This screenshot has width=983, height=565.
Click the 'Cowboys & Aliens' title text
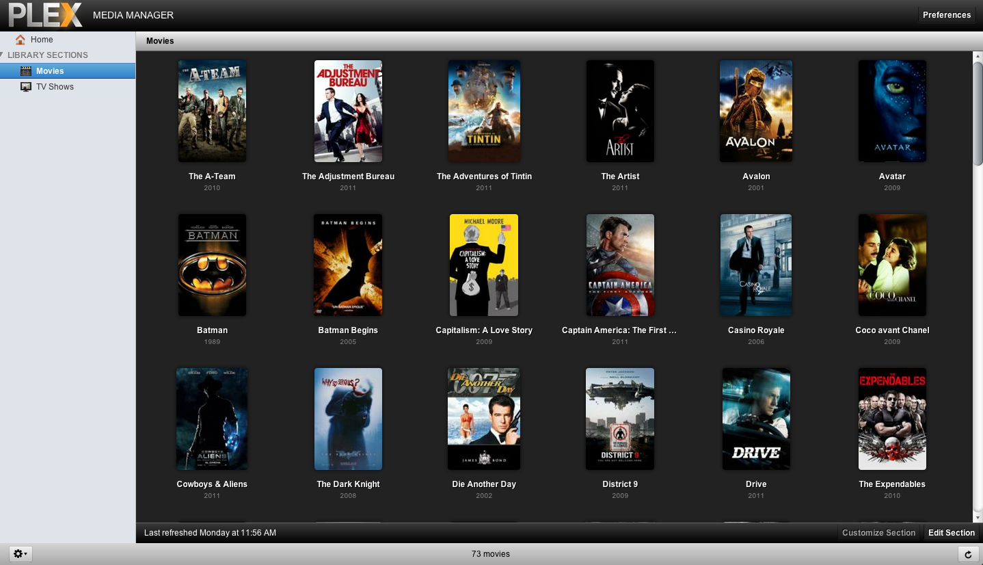(212, 484)
